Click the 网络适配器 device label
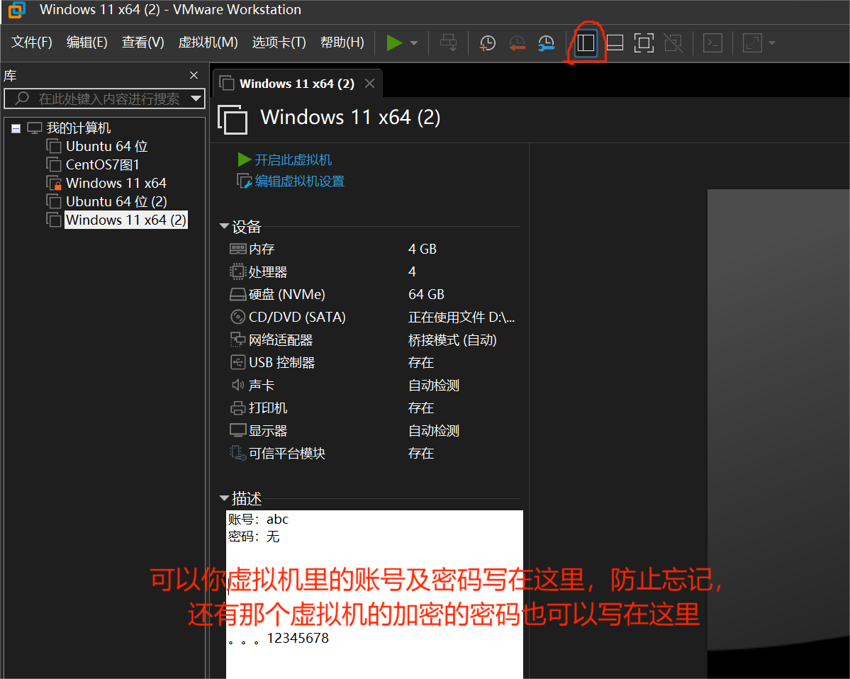This screenshot has height=679, width=850. click(x=281, y=339)
